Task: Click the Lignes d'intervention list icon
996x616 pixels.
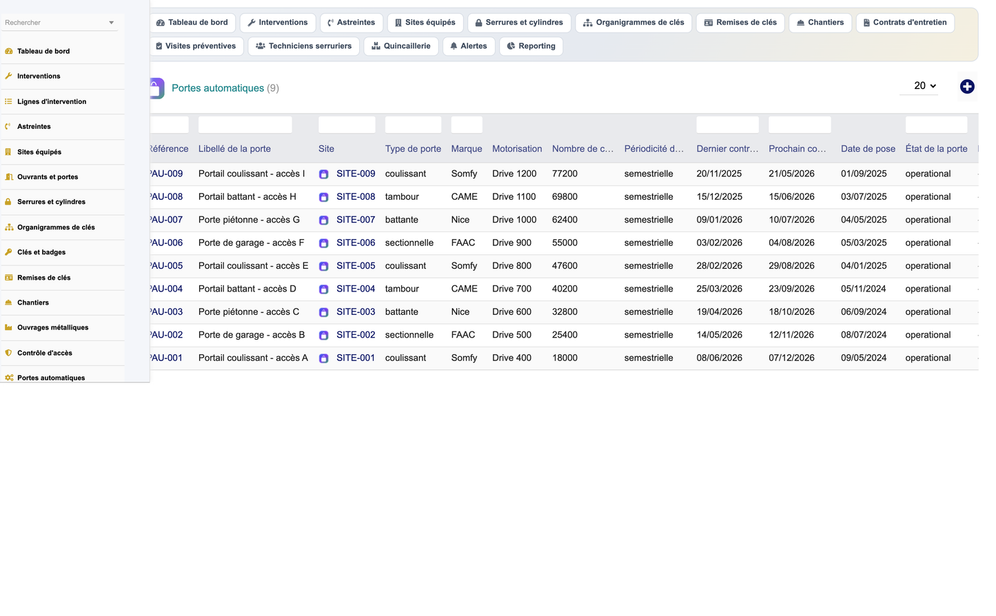Action: click(9, 101)
